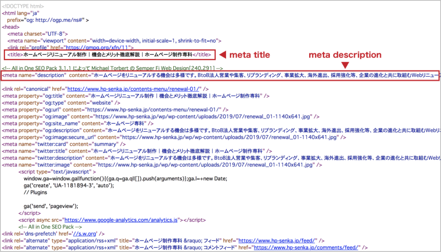Select the twitter:card "summary" line

(x=64, y=144)
